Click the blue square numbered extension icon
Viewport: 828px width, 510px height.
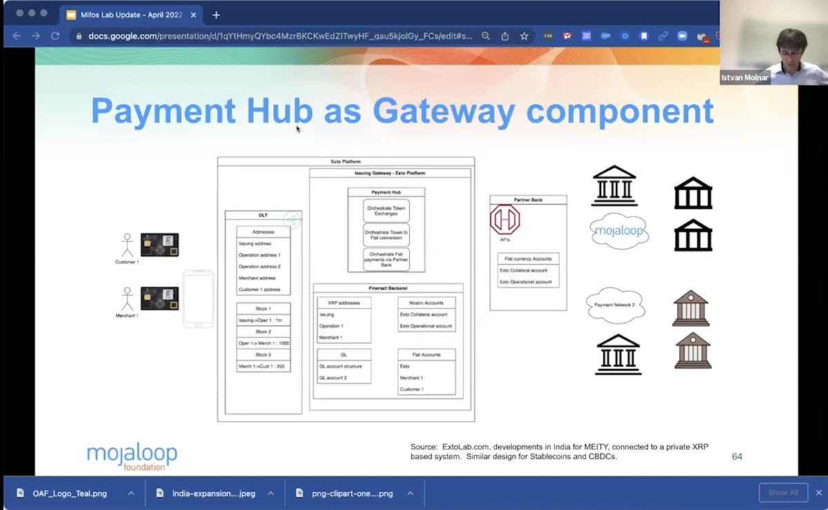(x=586, y=36)
